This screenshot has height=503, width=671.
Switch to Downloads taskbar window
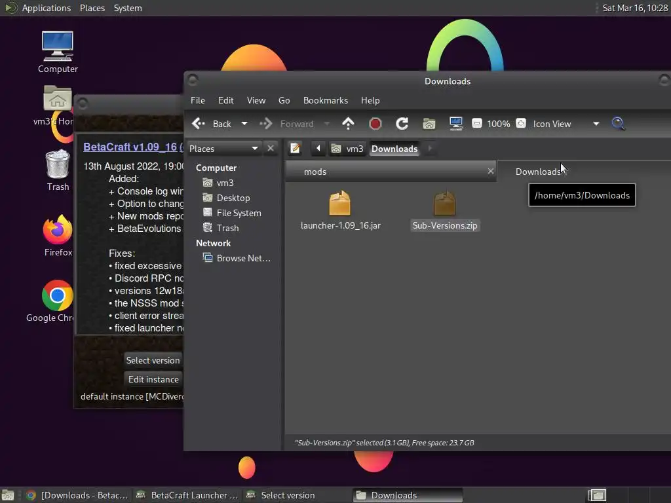click(x=408, y=495)
